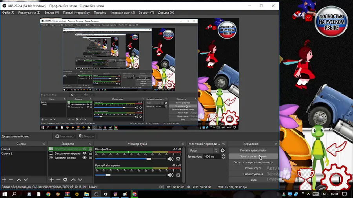Open the Мікрофон/Aux audio settings gear
The height and width of the screenshot is (198, 353).
pyautogui.click(x=178, y=159)
